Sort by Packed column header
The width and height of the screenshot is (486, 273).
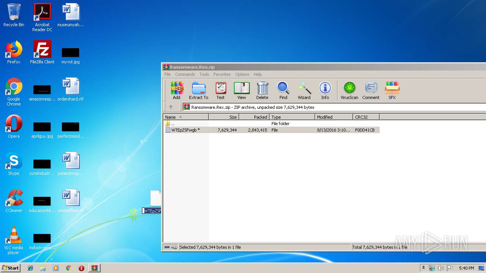254,117
